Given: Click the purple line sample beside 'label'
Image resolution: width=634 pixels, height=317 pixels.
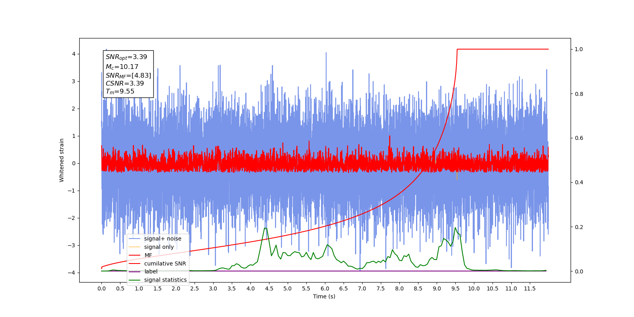Looking at the screenshot, I should tap(135, 272).
